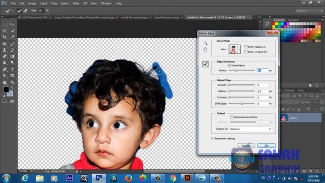Open the Window menu
325x183 pixels.
(x=106, y=4)
